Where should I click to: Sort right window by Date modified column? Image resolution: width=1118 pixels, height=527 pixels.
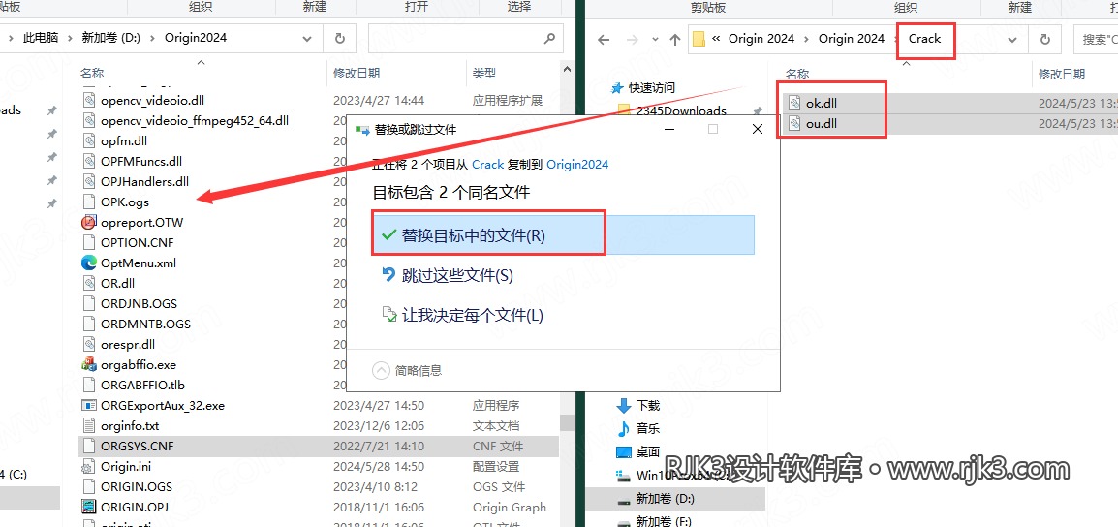pyautogui.click(x=1062, y=74)
